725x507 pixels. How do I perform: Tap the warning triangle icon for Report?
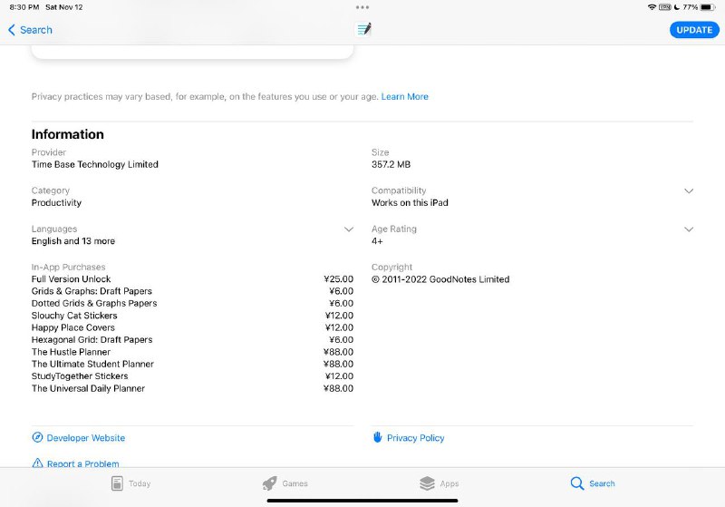[x=37, y=463]
